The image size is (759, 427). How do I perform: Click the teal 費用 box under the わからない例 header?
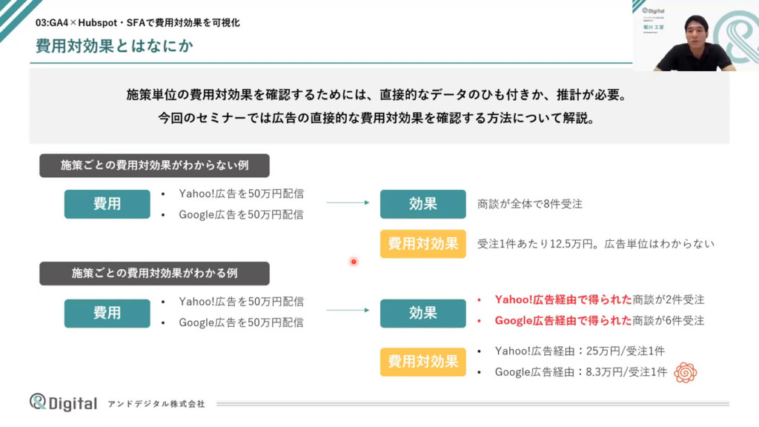click(107, 204)
